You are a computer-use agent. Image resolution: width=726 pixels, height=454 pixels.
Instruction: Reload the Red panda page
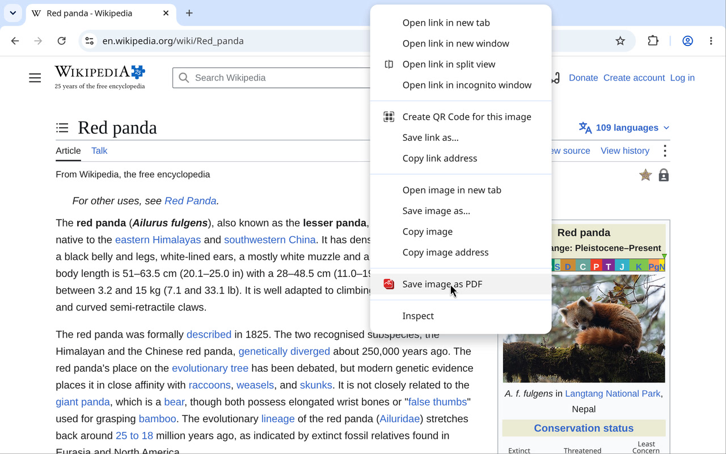(62, 41)
